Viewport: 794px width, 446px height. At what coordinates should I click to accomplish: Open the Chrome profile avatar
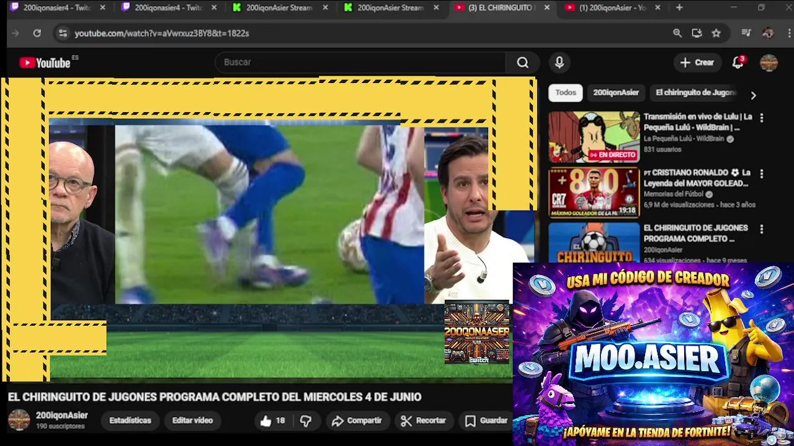click(x=768, y=33)
